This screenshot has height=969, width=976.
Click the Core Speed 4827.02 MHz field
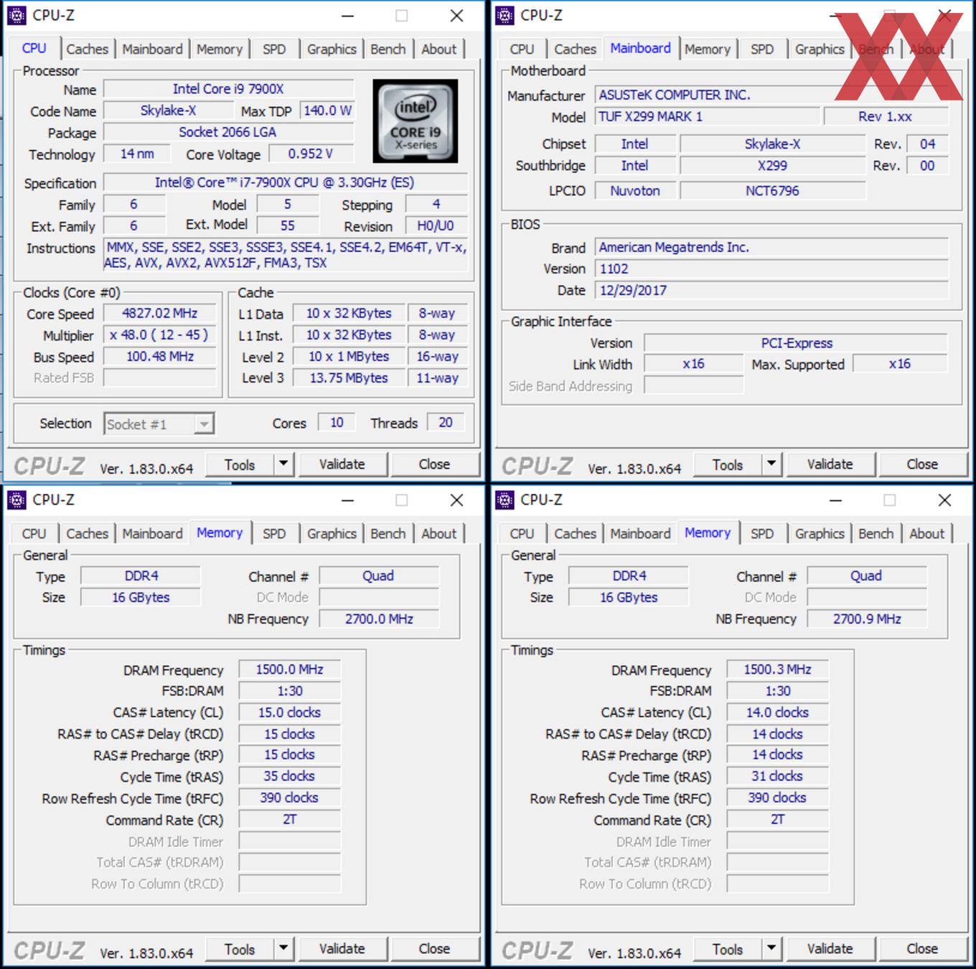point(160,314)
